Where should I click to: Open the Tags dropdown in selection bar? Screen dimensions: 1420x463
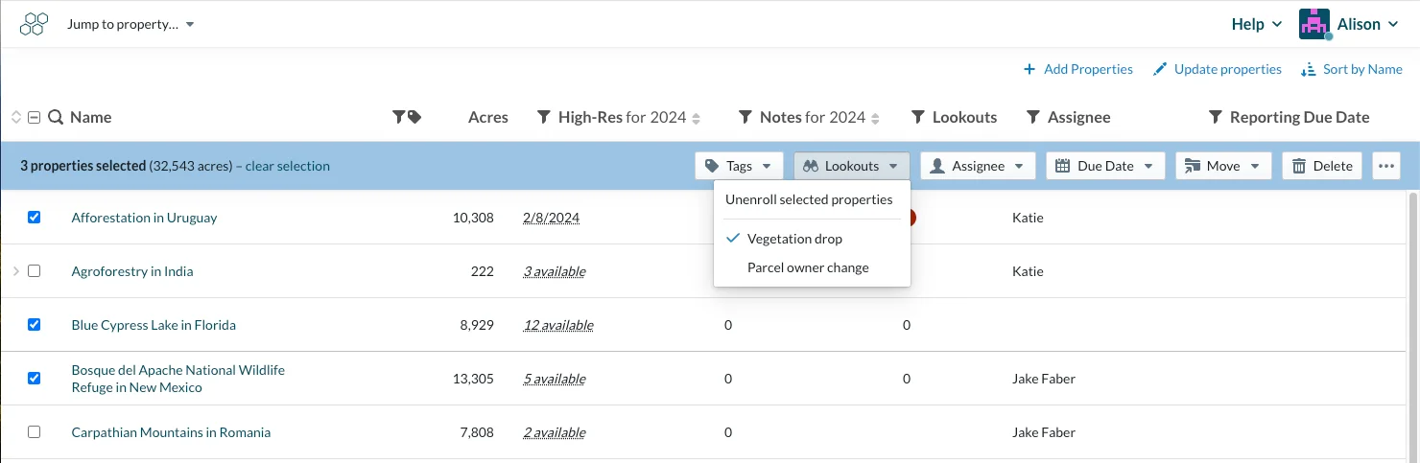click(739, 166)
